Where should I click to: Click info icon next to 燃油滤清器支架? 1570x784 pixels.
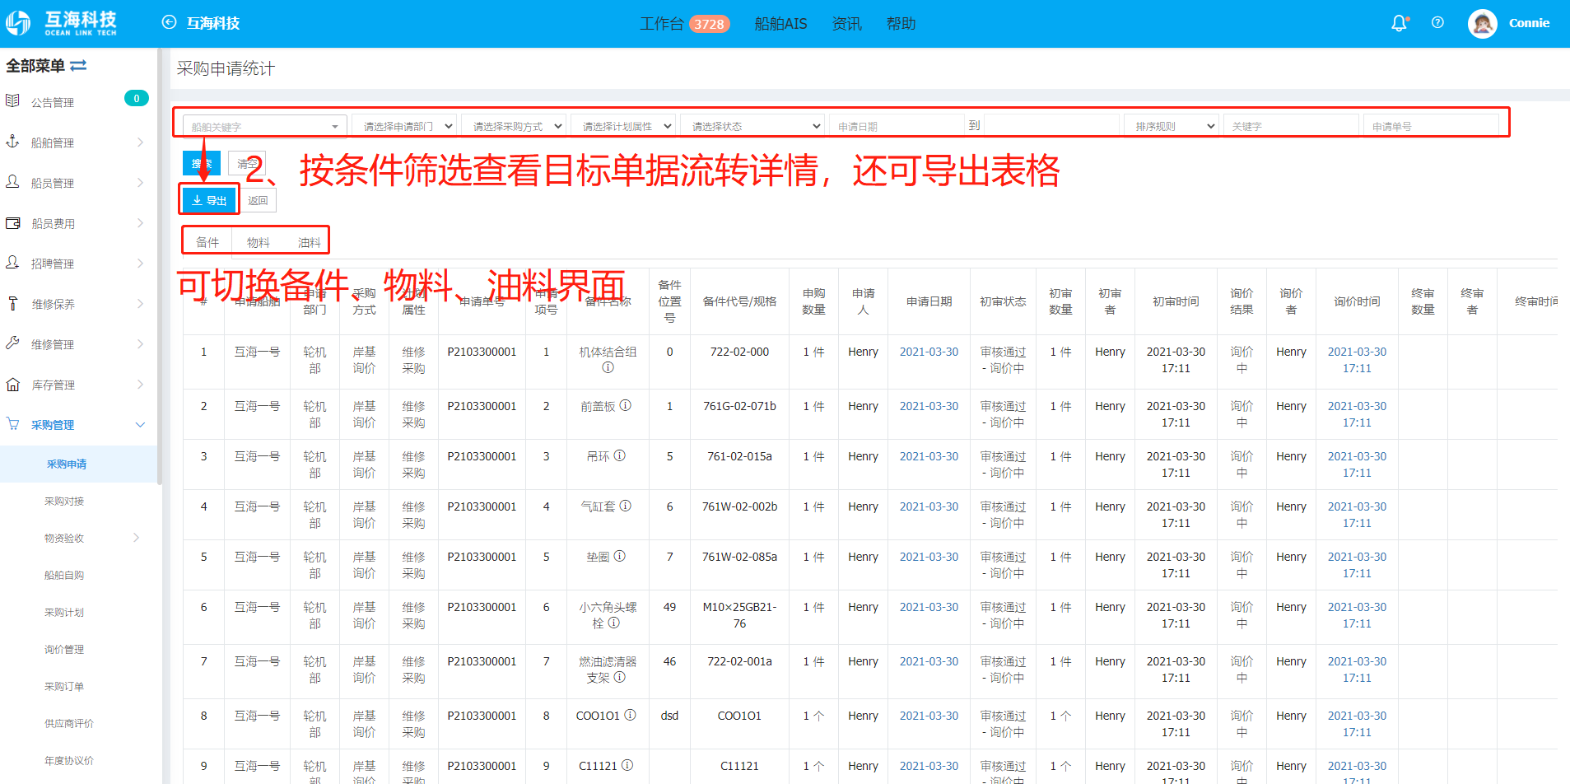tap(620, 678)
